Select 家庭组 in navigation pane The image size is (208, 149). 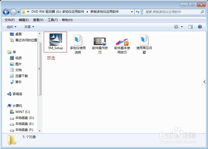point(15,94)
